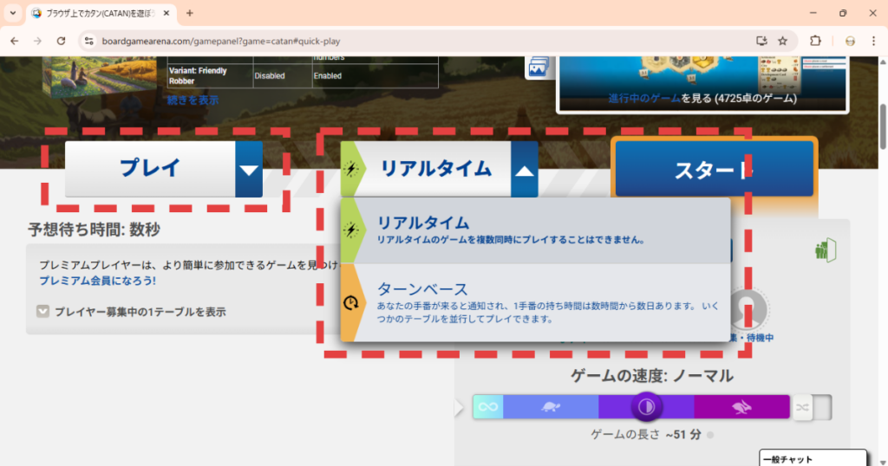Expand the プレイ dropdown arrow
The width and height of the screenshot is (888, 466).
(x=249, y=169)
